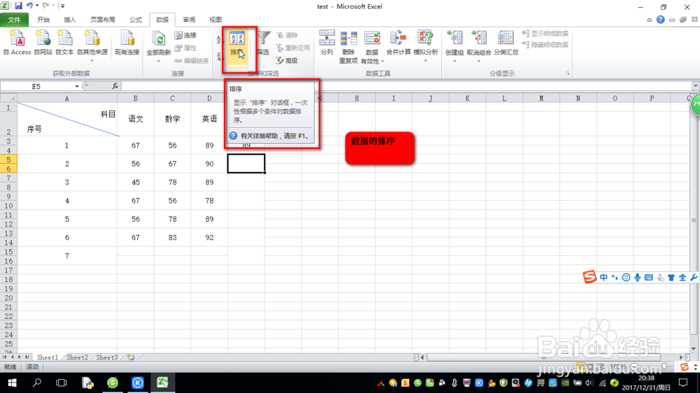
Task: Switch to View (视图) tab
Action: point(215,20)
